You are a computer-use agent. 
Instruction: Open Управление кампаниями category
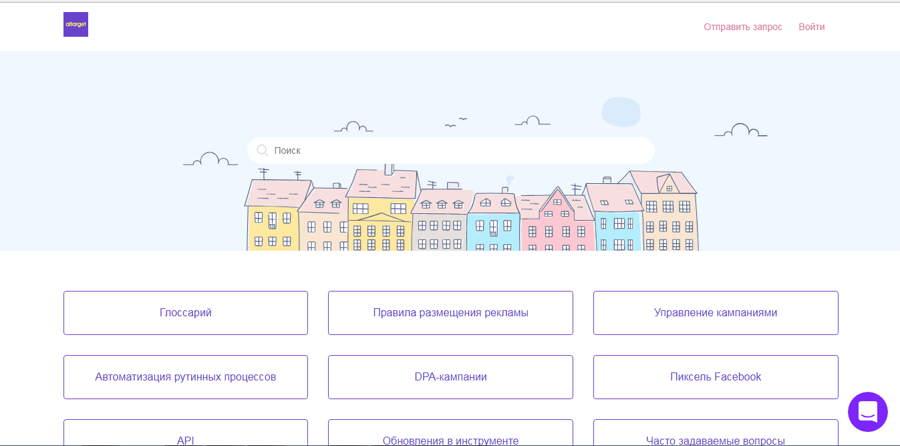click(716, 313)
